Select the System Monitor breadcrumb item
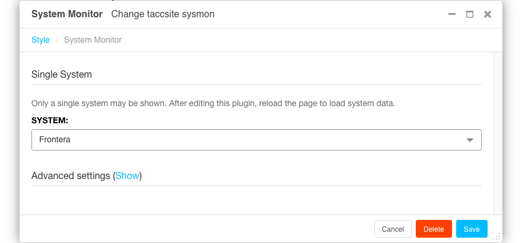This screenshot has height=243, width=522. click(93, 40)
